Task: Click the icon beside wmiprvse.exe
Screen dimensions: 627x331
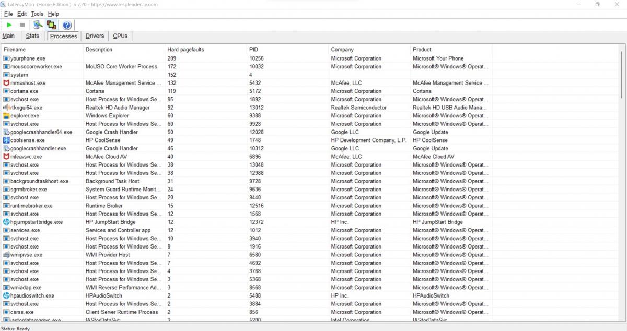Action: pos(6,255)
